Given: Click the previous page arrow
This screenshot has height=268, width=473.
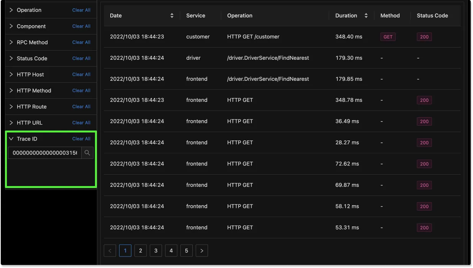Looking at the screenshot, I should 110,251.
